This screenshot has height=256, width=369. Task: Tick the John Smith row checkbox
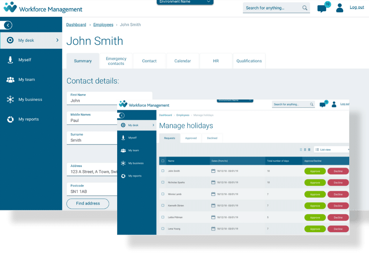163,171
